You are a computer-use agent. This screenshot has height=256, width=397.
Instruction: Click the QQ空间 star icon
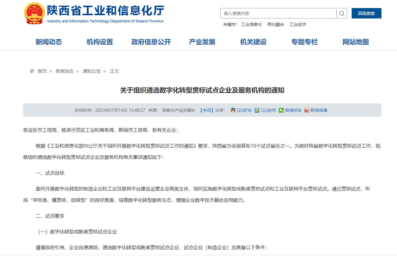coord(257,110)
